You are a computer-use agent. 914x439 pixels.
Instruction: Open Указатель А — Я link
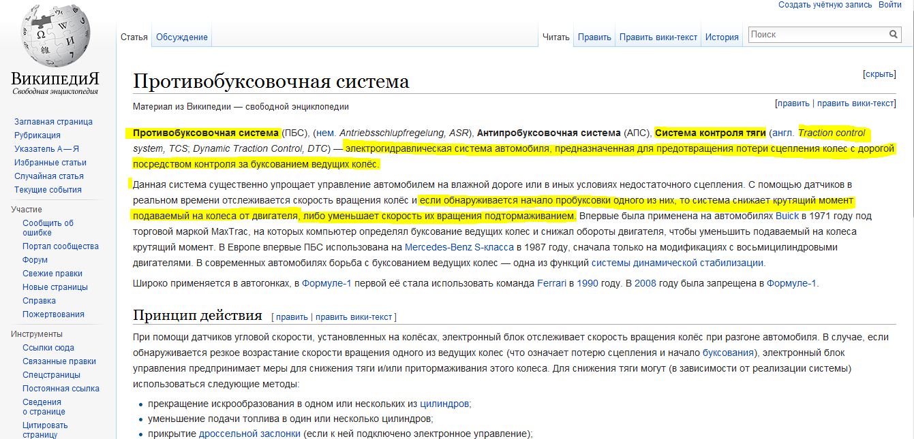tap(46, 149)
